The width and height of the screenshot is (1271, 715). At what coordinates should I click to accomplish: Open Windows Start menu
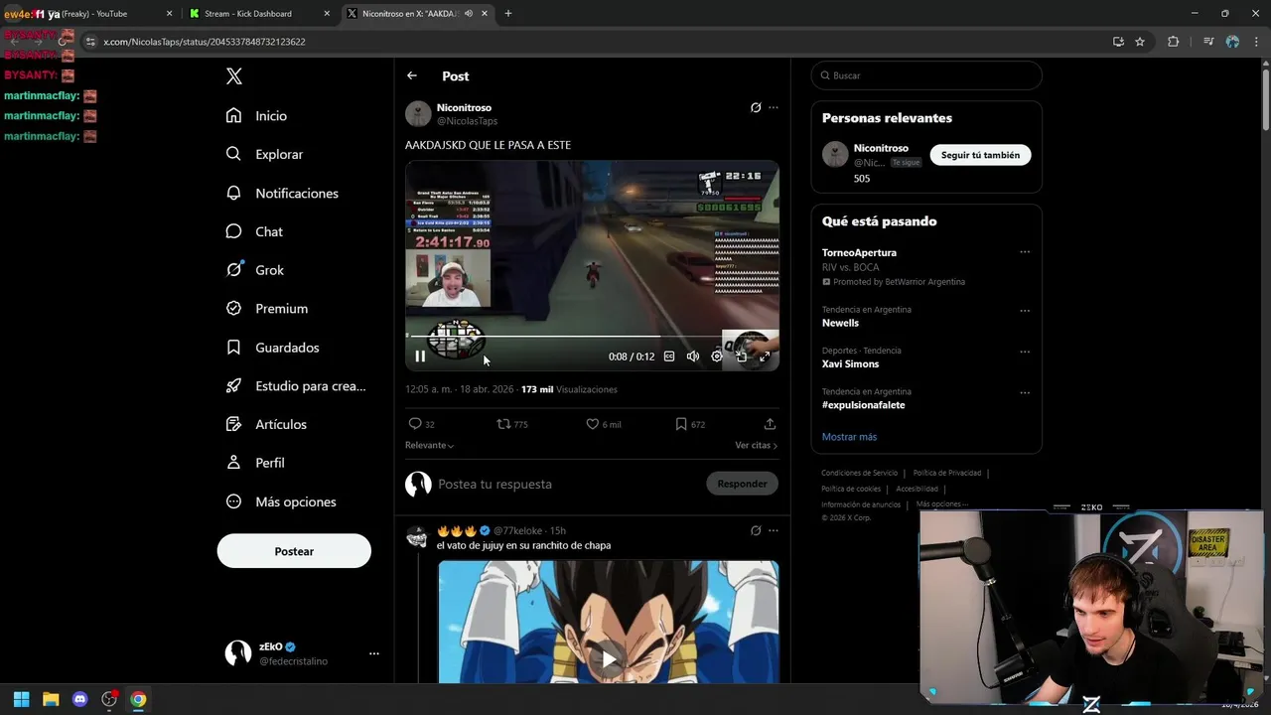(21, 699)
